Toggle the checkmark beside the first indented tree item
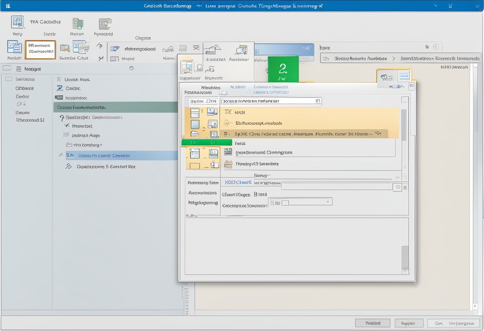The width and height of the screenshot is (484, 331). (66, 126)
